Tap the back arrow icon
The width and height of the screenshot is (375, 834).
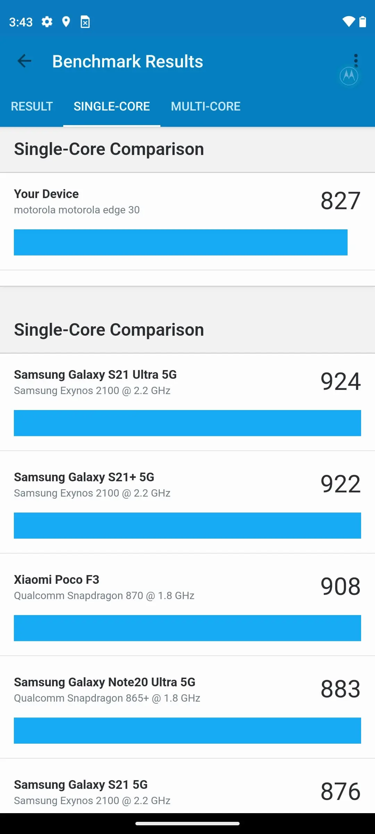(24, 61)
